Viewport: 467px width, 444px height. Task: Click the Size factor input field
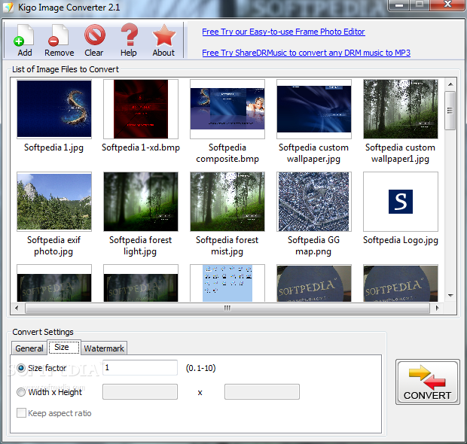coord(140,368)
